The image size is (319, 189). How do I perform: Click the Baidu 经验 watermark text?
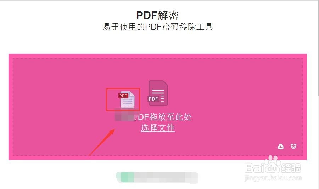click(x=291, y=168)
